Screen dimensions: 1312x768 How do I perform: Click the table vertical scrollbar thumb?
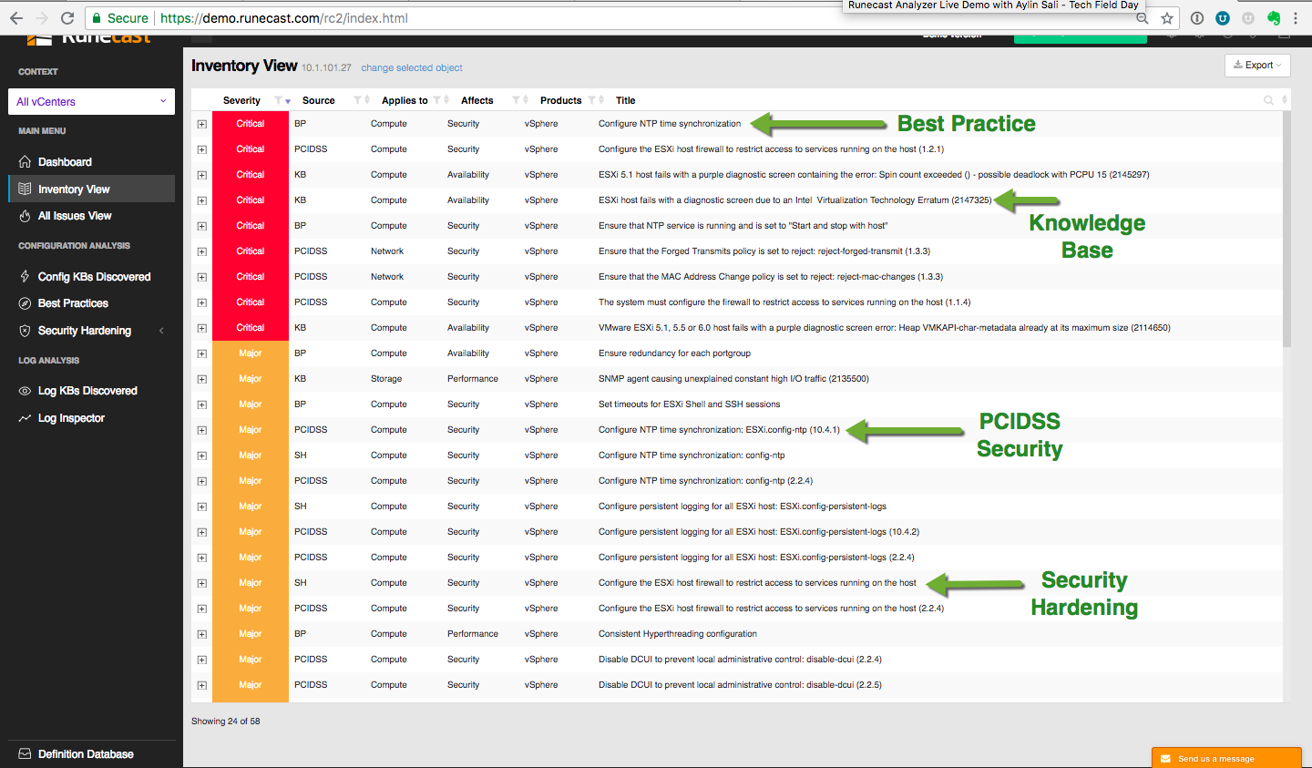[1286, 229]
